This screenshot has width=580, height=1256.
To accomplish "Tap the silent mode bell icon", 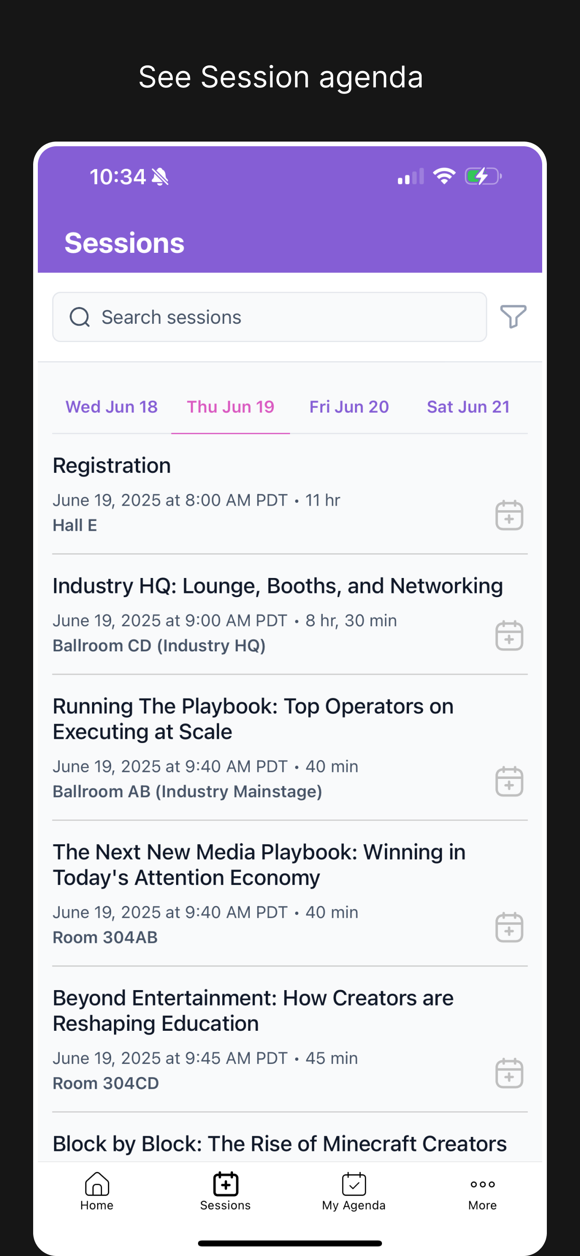I will pyautogui.click(x=160, y=177).
